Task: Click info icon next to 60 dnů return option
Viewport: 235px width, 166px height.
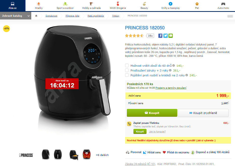Action: pos(173,65)
